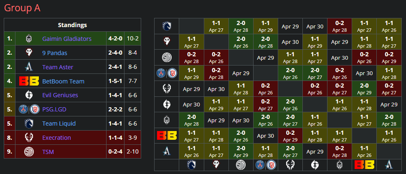The height and width of the screenshot is (174, 406).
Task: Open the Team Aster team page link
Action: 58,67
